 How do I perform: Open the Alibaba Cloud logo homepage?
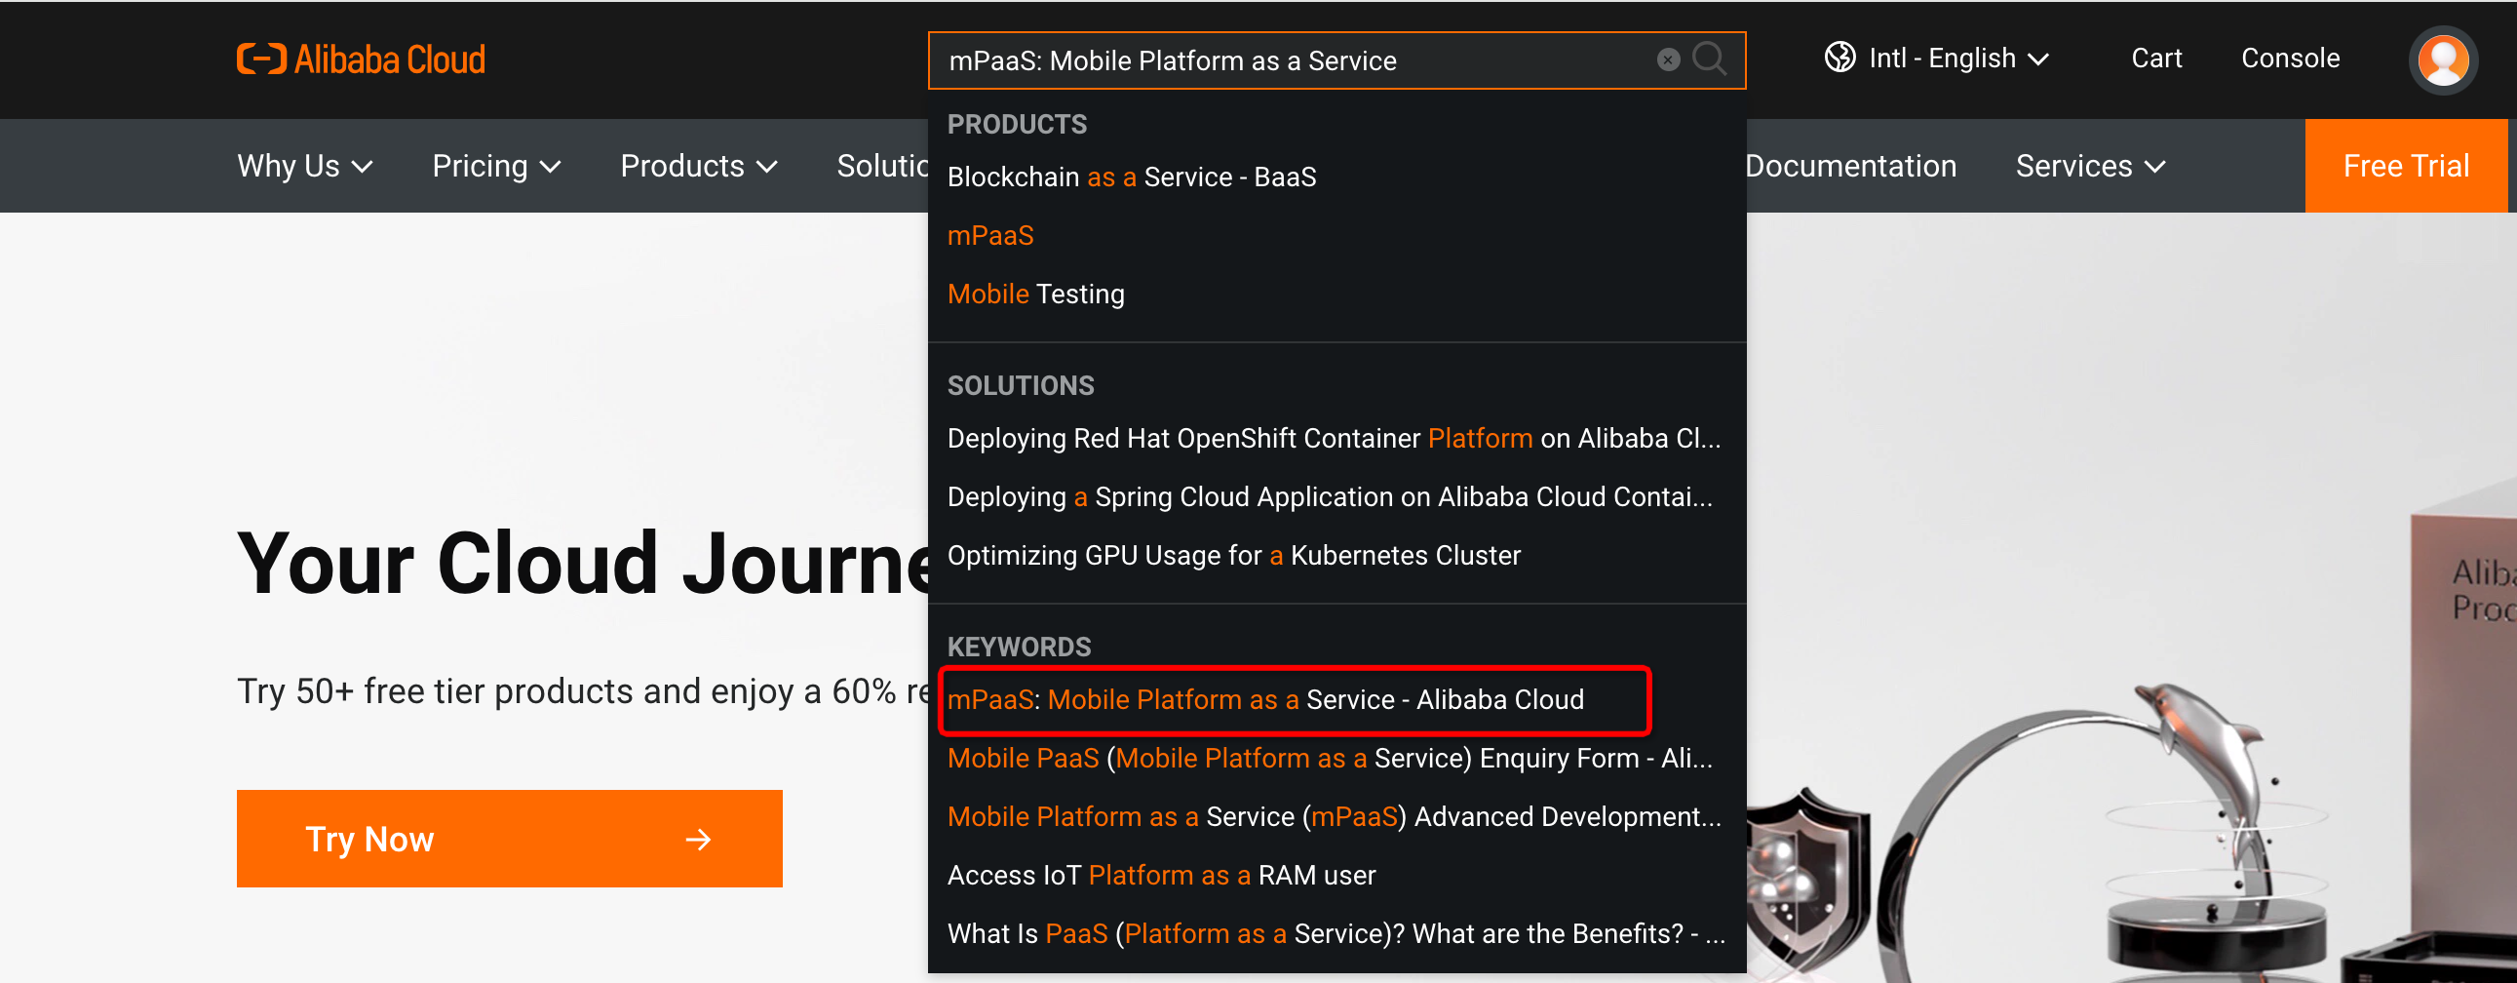(x=361, y=59)
